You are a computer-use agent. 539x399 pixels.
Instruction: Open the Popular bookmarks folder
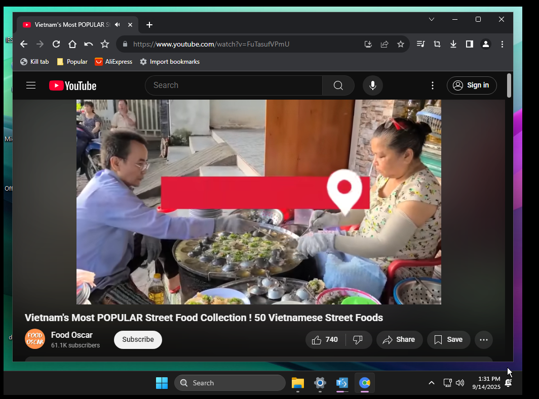point(72,62)
